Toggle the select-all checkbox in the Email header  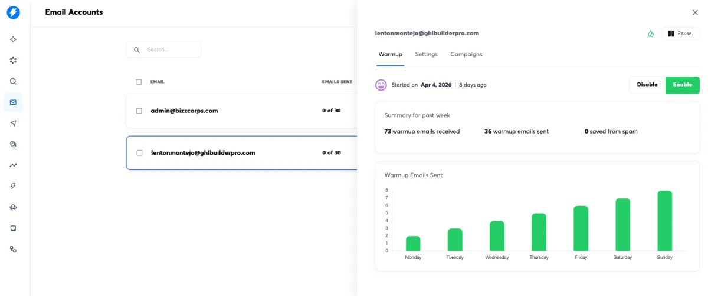click(139, 82)
